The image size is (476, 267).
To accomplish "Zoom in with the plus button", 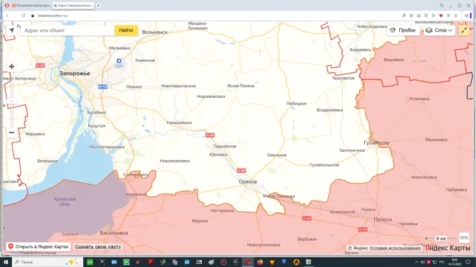I will coord(11,66).
